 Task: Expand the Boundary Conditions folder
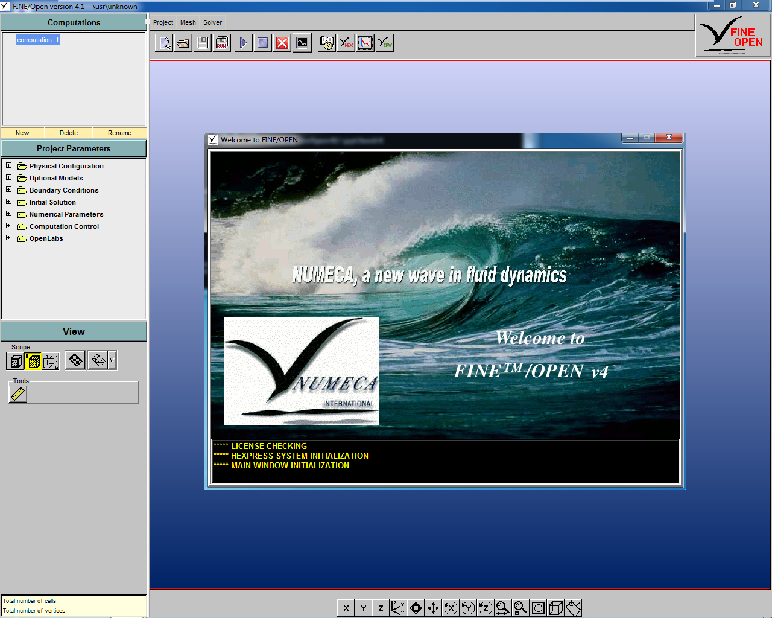pyautogui.click(x=8, y=190)
